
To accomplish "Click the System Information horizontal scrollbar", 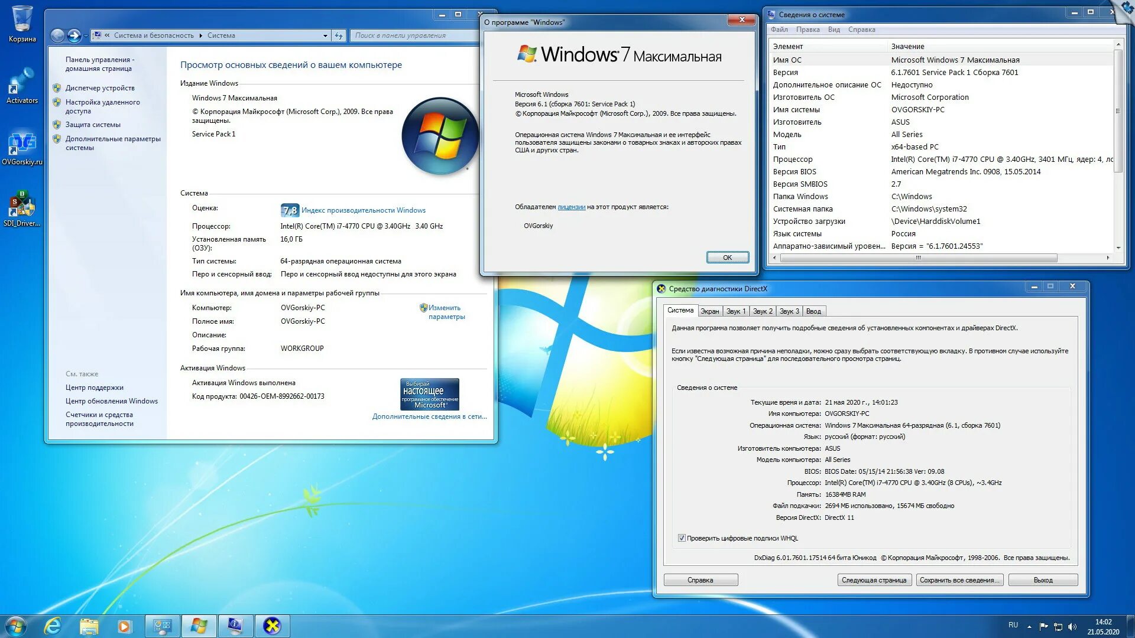I will click(918, 258).
